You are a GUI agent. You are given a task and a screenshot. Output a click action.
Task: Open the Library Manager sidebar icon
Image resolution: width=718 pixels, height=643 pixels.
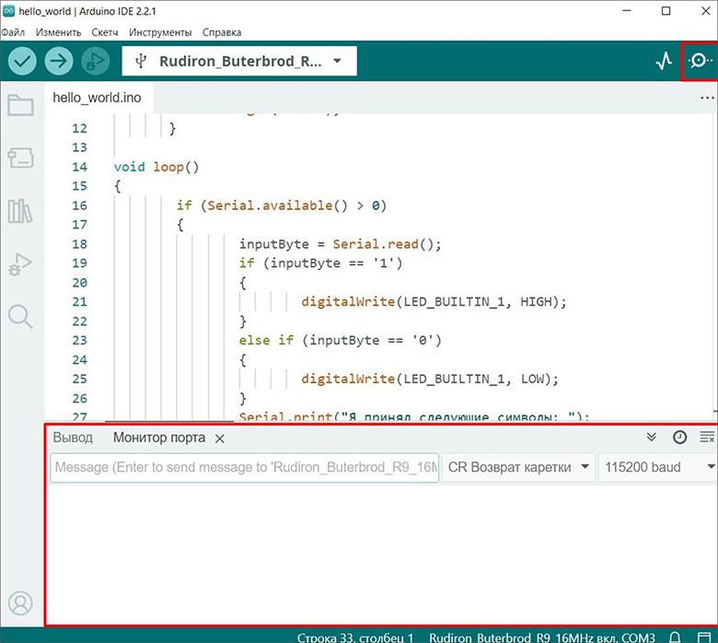pyautogui.click(x=20, y=211)
